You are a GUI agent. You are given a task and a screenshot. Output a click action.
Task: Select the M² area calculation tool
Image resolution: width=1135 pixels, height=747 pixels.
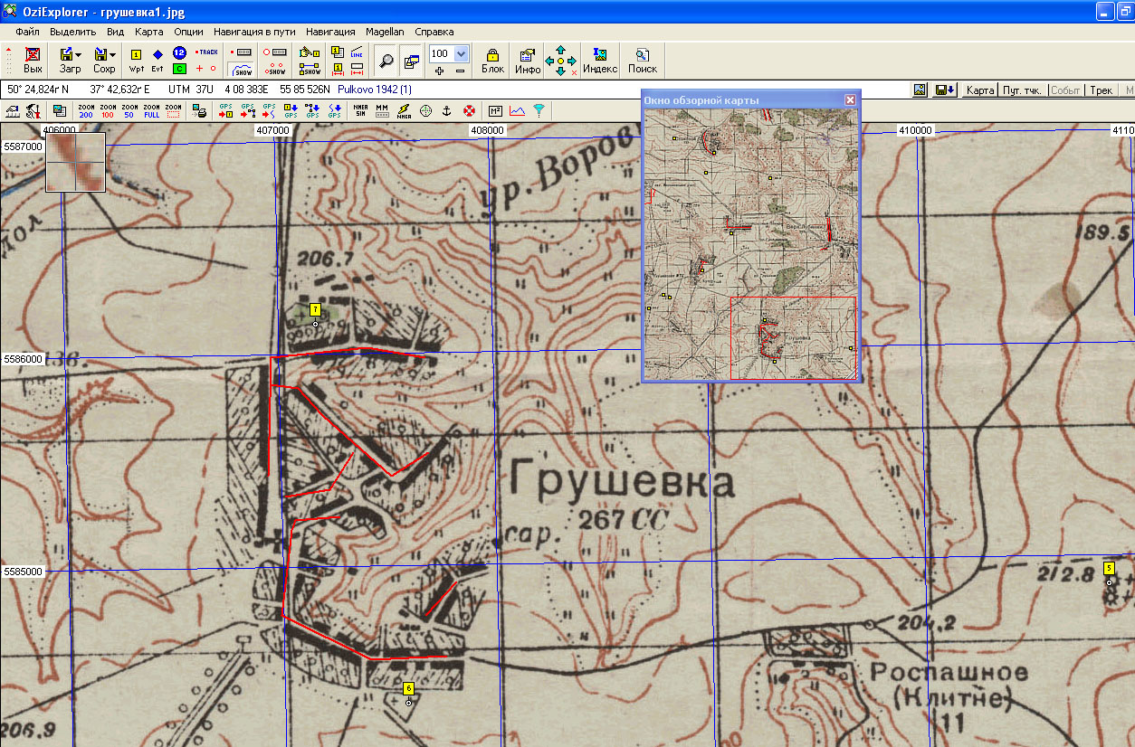click(495, 111)
